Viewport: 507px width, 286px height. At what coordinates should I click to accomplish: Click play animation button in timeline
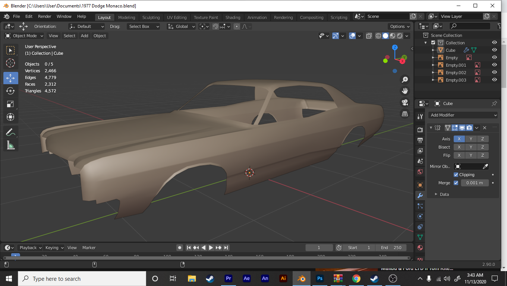point(211,248)
